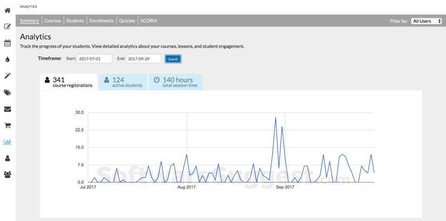
Task: Go to the Quizzes tab
Action: coord(127,21)
